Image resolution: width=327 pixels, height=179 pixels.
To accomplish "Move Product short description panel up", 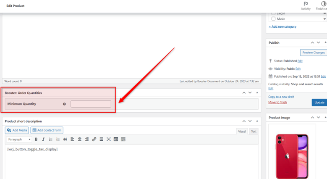I will coord(244,121).
